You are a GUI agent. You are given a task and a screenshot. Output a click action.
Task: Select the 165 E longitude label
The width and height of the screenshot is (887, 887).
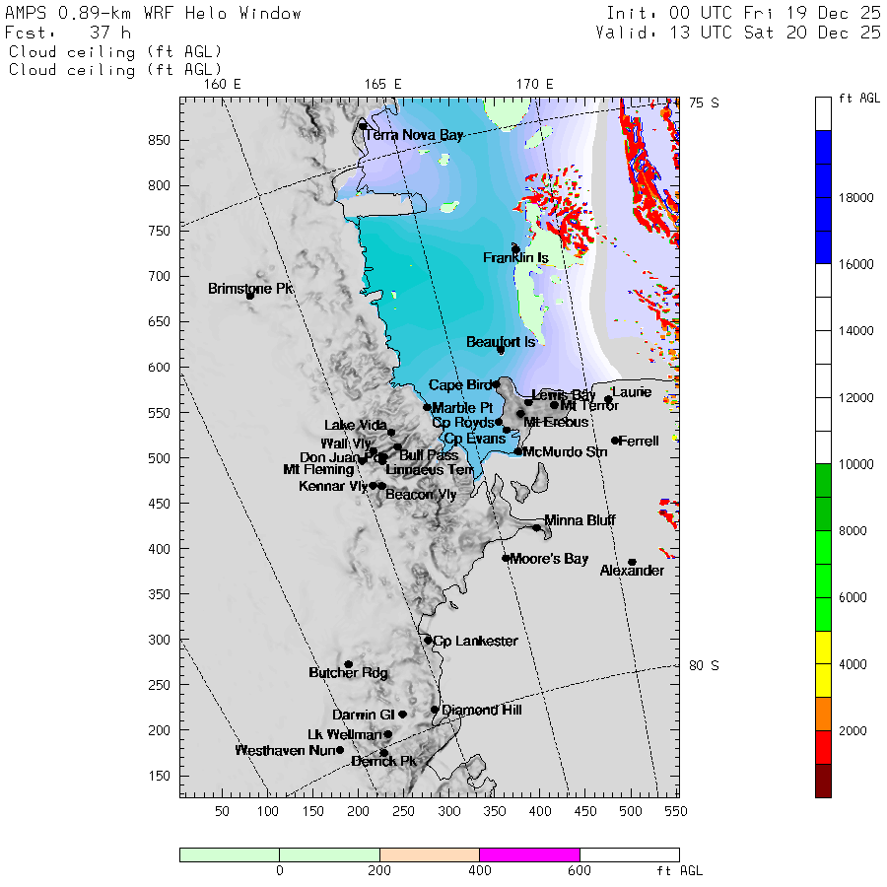click(x=383, y=85)
